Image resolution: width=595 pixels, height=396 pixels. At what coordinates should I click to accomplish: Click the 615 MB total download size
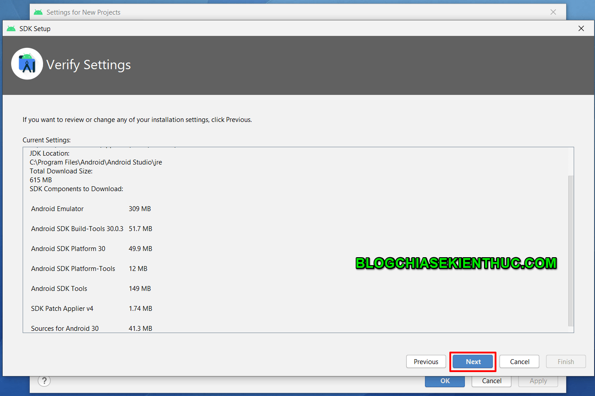41,180
